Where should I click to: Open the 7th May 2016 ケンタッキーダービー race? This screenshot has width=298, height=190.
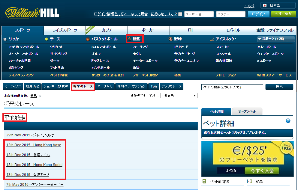tap(35, 185)
